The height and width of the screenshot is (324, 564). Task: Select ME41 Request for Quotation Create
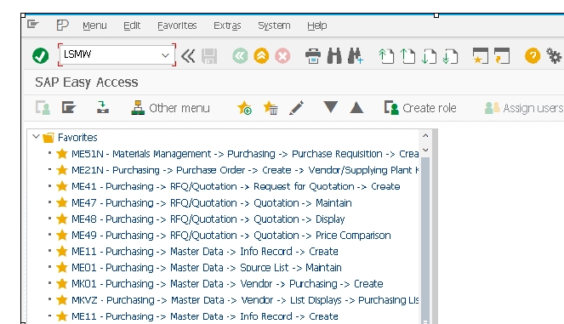pos(236,186)
